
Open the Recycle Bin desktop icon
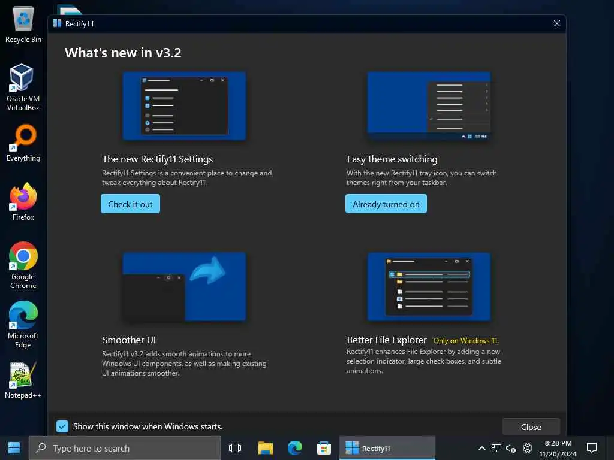point(23,24)
